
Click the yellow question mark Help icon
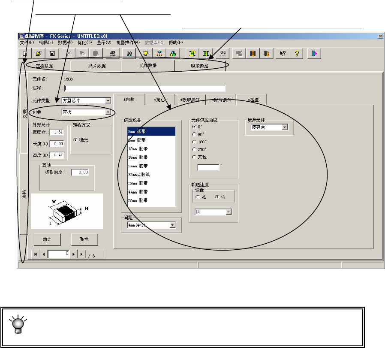(297, 53)
